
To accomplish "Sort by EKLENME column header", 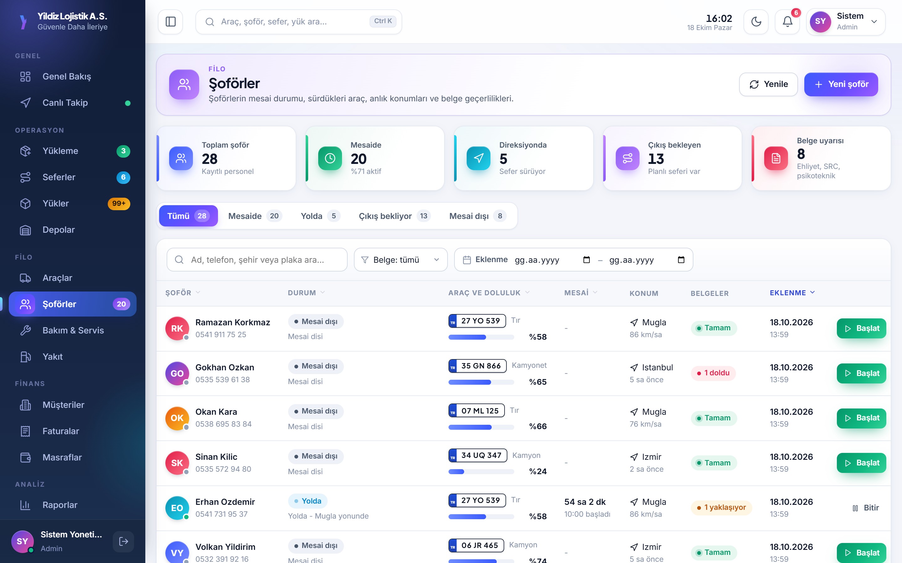I will tap(792, 293).
